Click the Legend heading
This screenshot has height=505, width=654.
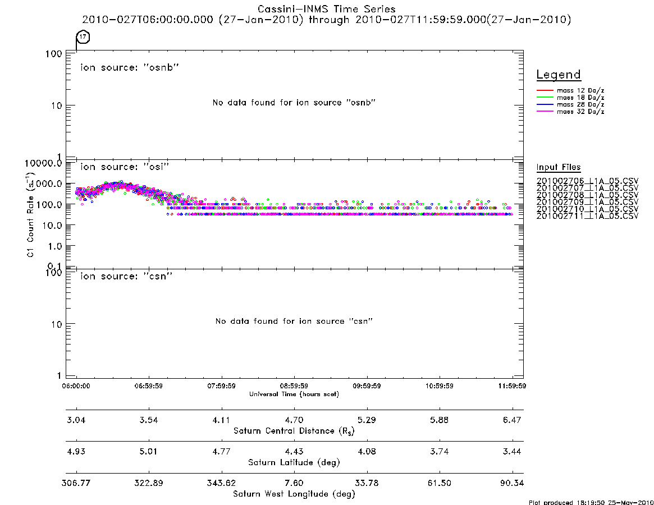tap(559, 75)
